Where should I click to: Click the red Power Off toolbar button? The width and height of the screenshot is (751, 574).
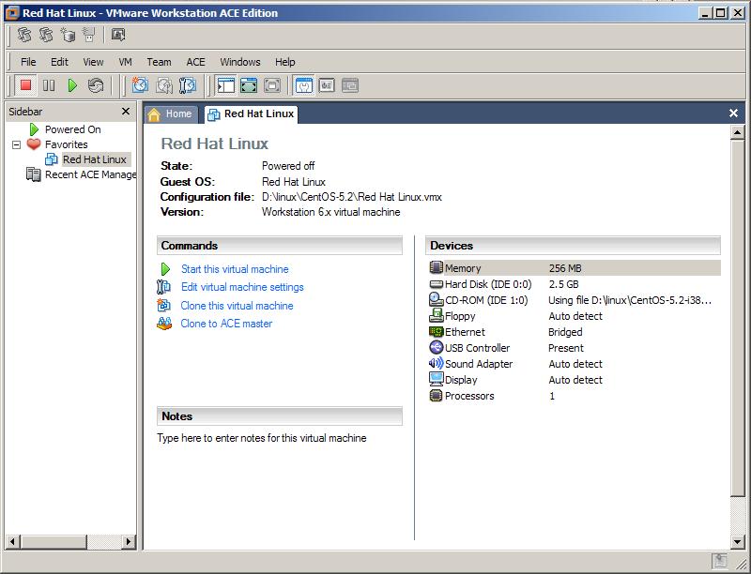(x=25, y=85)
